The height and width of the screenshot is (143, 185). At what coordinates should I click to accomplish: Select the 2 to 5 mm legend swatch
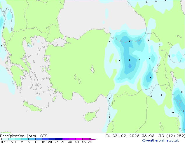[25, 139]
